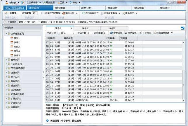The width and height of the screenshot is (188, 126).
Task: Collapse the 快乐任选系列 tree node
Action: [7, 34]
